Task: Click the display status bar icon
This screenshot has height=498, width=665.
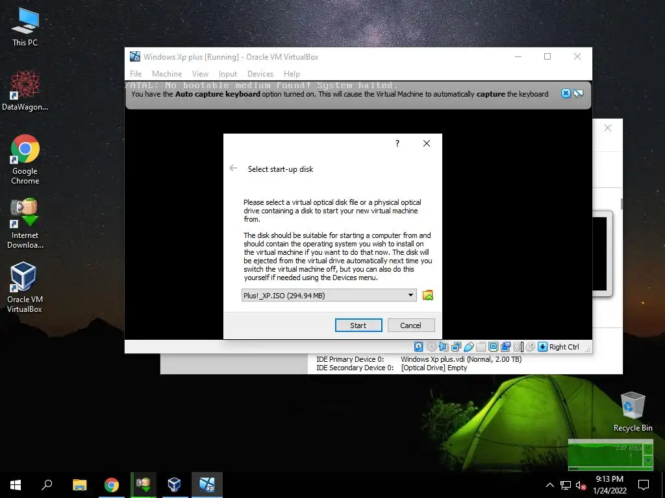Action: tap(494, 347)
